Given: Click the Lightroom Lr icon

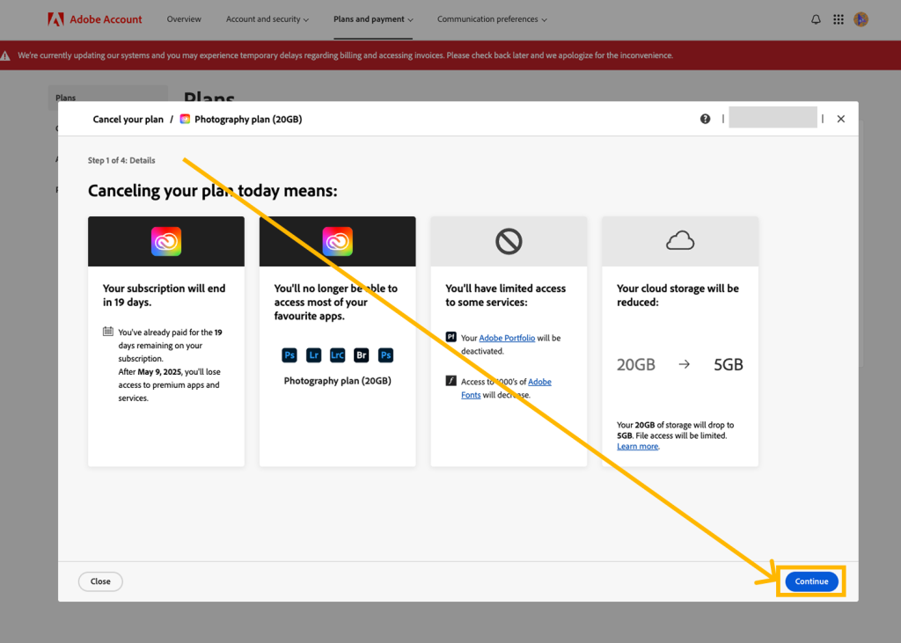Looking at the screenshot, I should click(x=314, y=355).
